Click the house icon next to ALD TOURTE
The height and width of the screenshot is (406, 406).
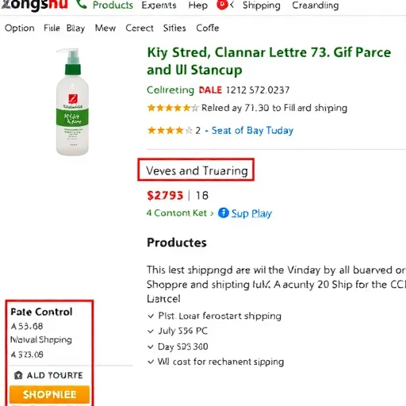pos(18,375)
